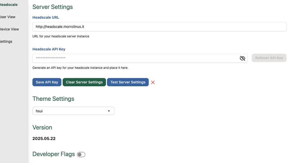The height and width of the screenshot is (163, 290).
Task: Go to Settings in the sidebar
Action: coord(6,42)
